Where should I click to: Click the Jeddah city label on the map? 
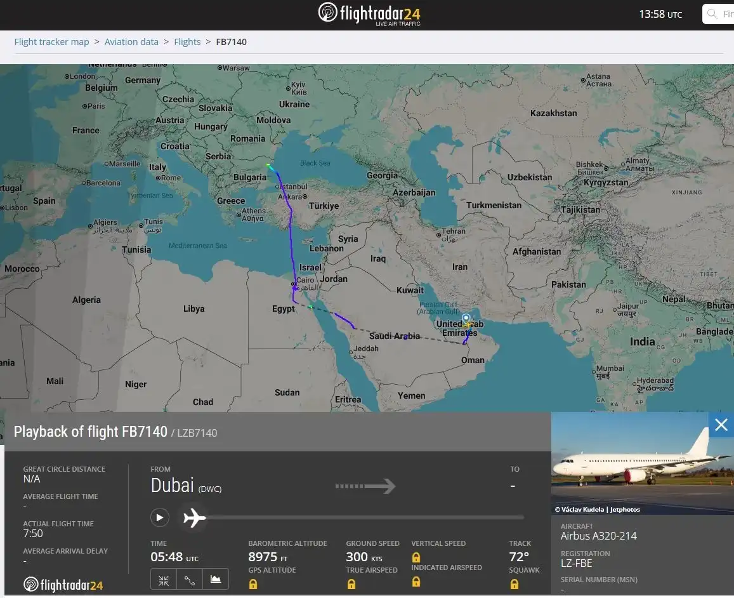[x=365, y=349]
